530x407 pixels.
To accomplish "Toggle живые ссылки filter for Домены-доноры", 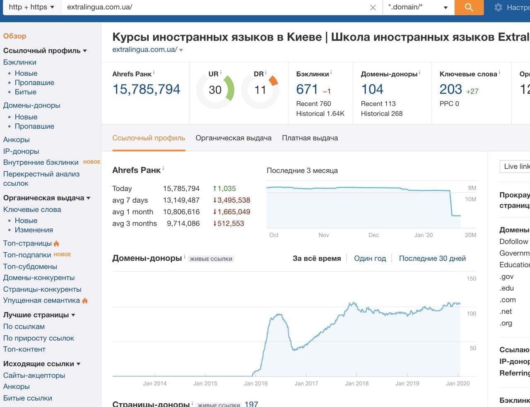I will click(211, 259).
